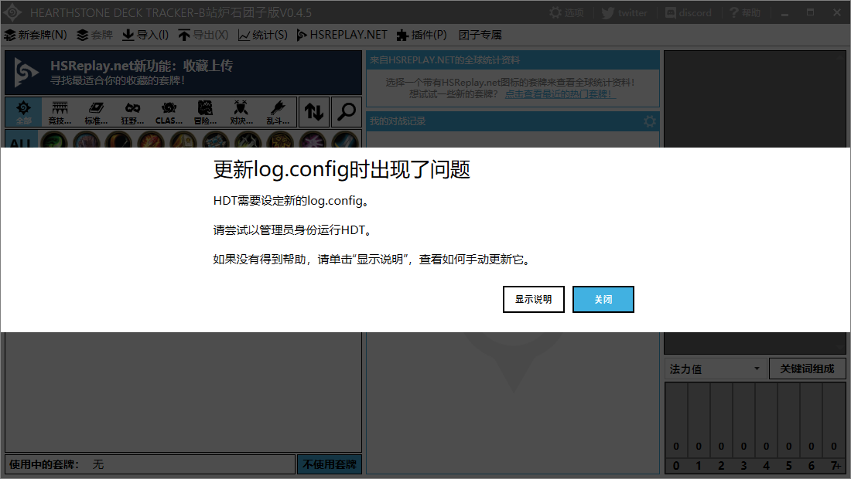
Task: Open deck sort order arrows button
Action: (313, 112)
